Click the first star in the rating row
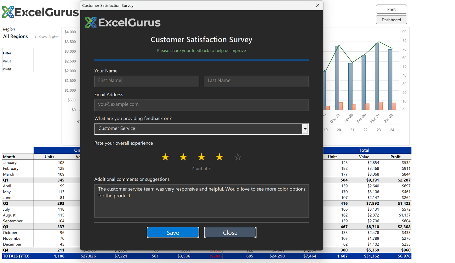The height and width of the screenshot is (263, 455). pos(165,157)
